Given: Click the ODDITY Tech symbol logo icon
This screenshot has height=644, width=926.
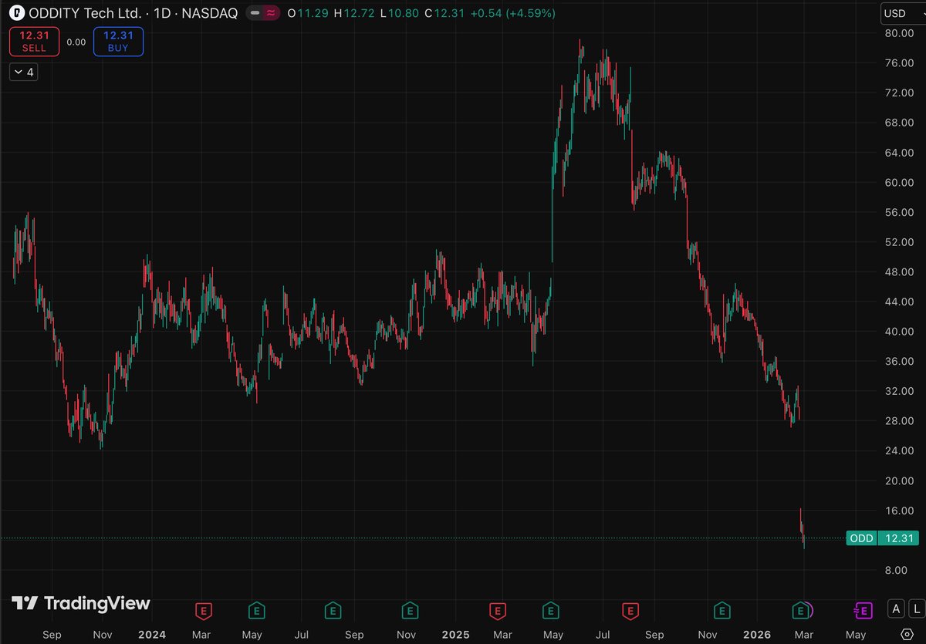Looking at the screenshot, I should click(x=17, y=13).
